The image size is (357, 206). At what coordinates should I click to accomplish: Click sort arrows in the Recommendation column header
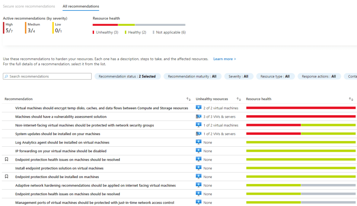(x=189, y=99)
